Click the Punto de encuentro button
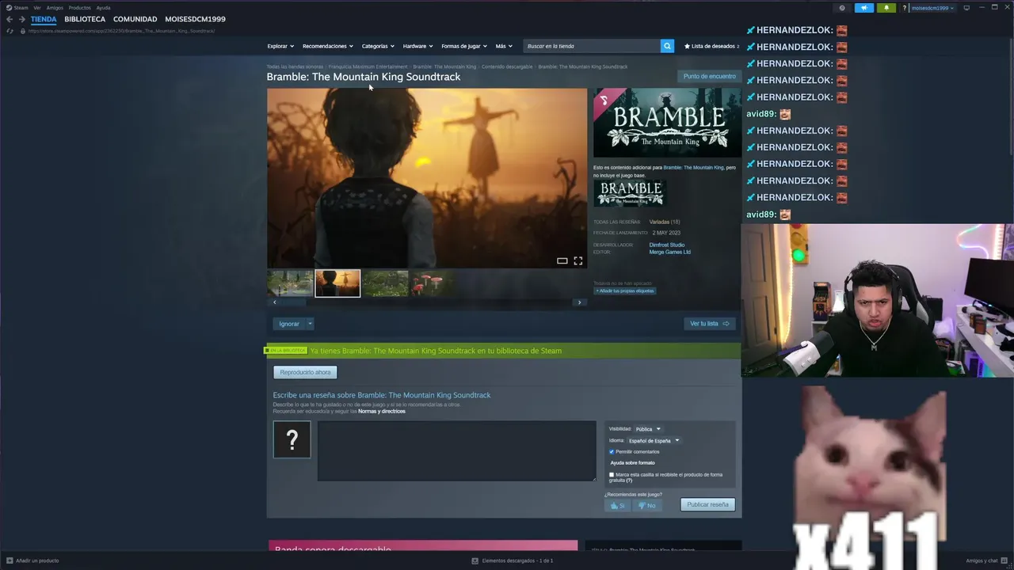This screenshot has width=1014, height=570. click(709, 76)
